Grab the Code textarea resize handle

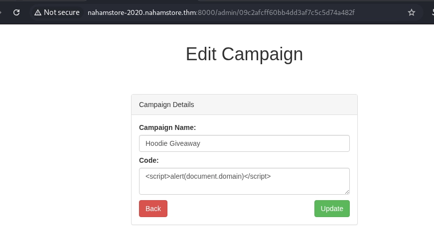(x=347, y=192)
